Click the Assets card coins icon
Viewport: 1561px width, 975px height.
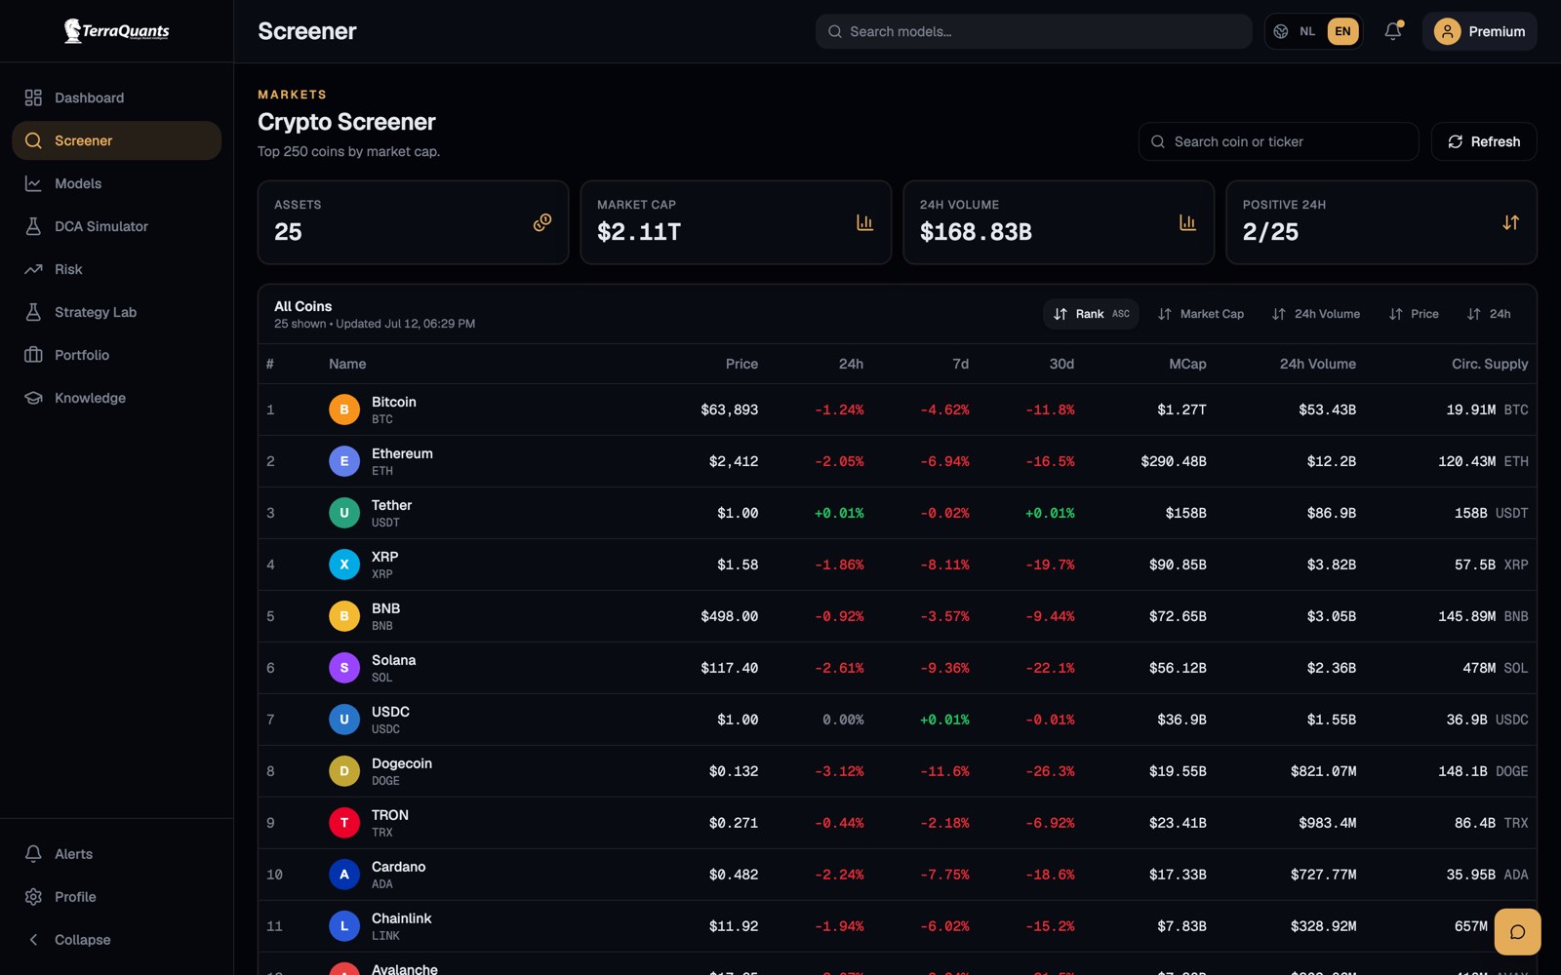542,222
